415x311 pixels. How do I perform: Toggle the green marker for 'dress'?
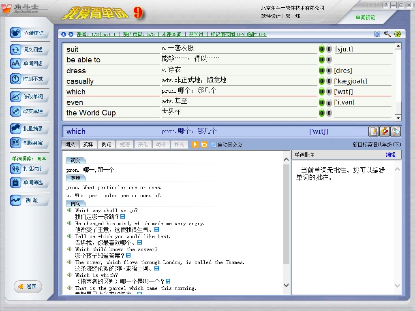[321, 70]
